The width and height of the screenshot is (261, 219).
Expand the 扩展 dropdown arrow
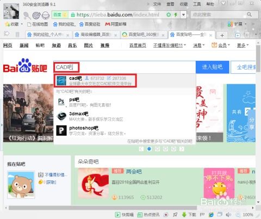click(246, 24)
